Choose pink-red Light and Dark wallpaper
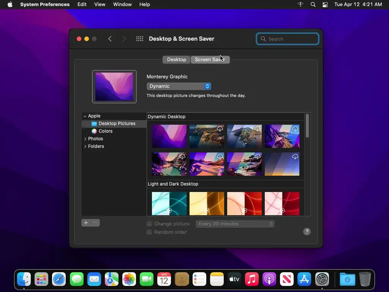 click(x=282, y=203)
